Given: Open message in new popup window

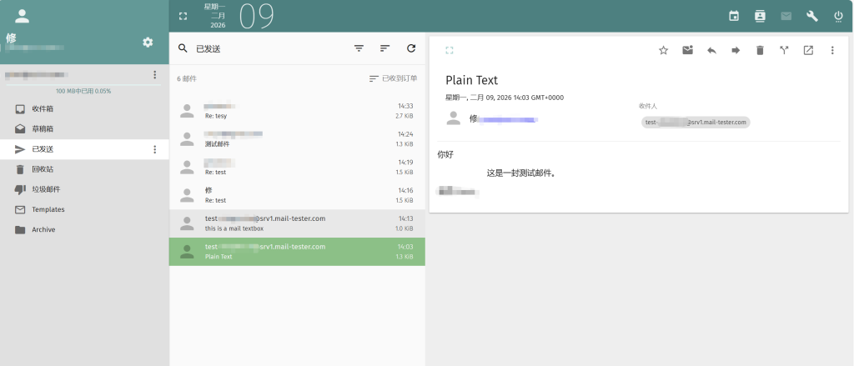Looking at the screenshot, I should [808, 51].
